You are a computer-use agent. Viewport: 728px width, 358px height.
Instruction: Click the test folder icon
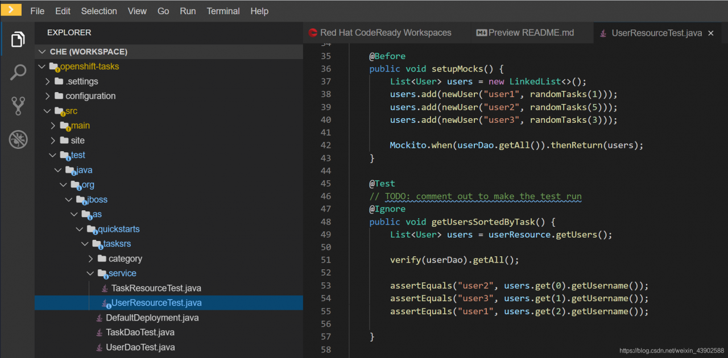click(65, 155)
